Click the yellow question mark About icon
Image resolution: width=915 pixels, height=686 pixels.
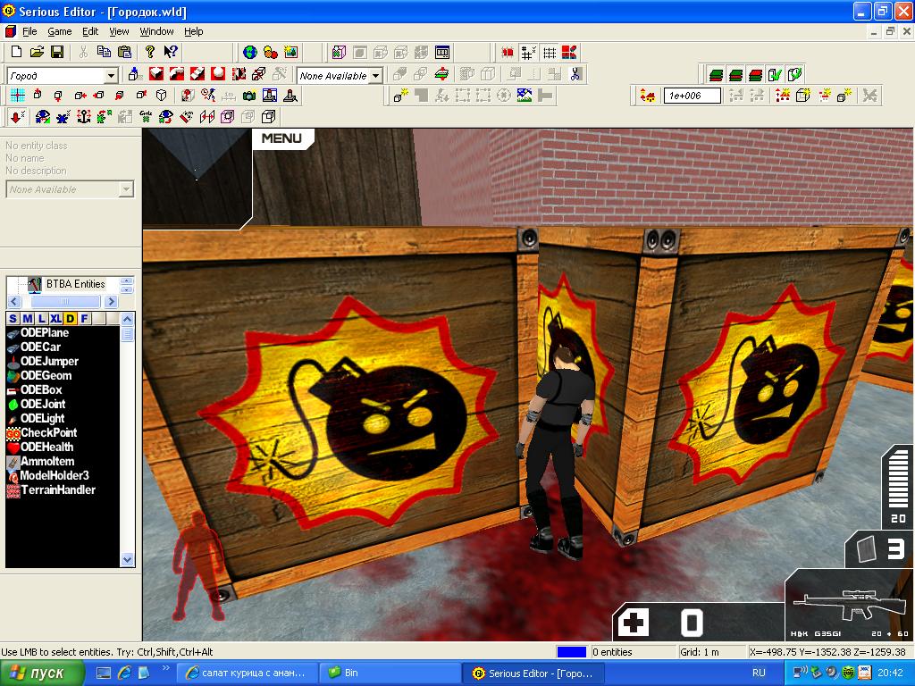coord(150,52)
